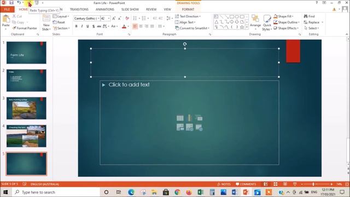Select slide 4 thumbnail with farm collage
The image size is (350, 197).
point(26,136)
